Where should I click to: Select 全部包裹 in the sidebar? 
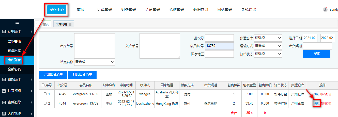[x=14, y=69]
